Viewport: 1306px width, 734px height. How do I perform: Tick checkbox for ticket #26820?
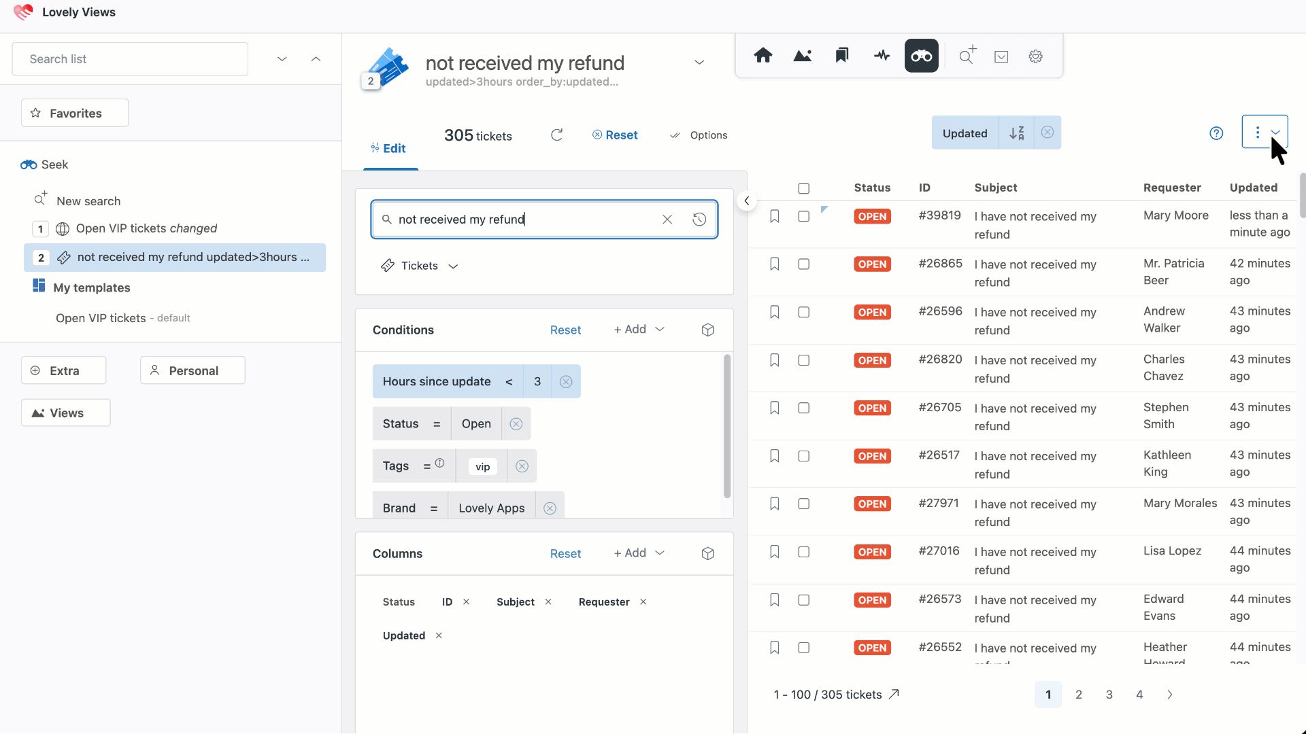pyautogui.click(x=804, y=360)
